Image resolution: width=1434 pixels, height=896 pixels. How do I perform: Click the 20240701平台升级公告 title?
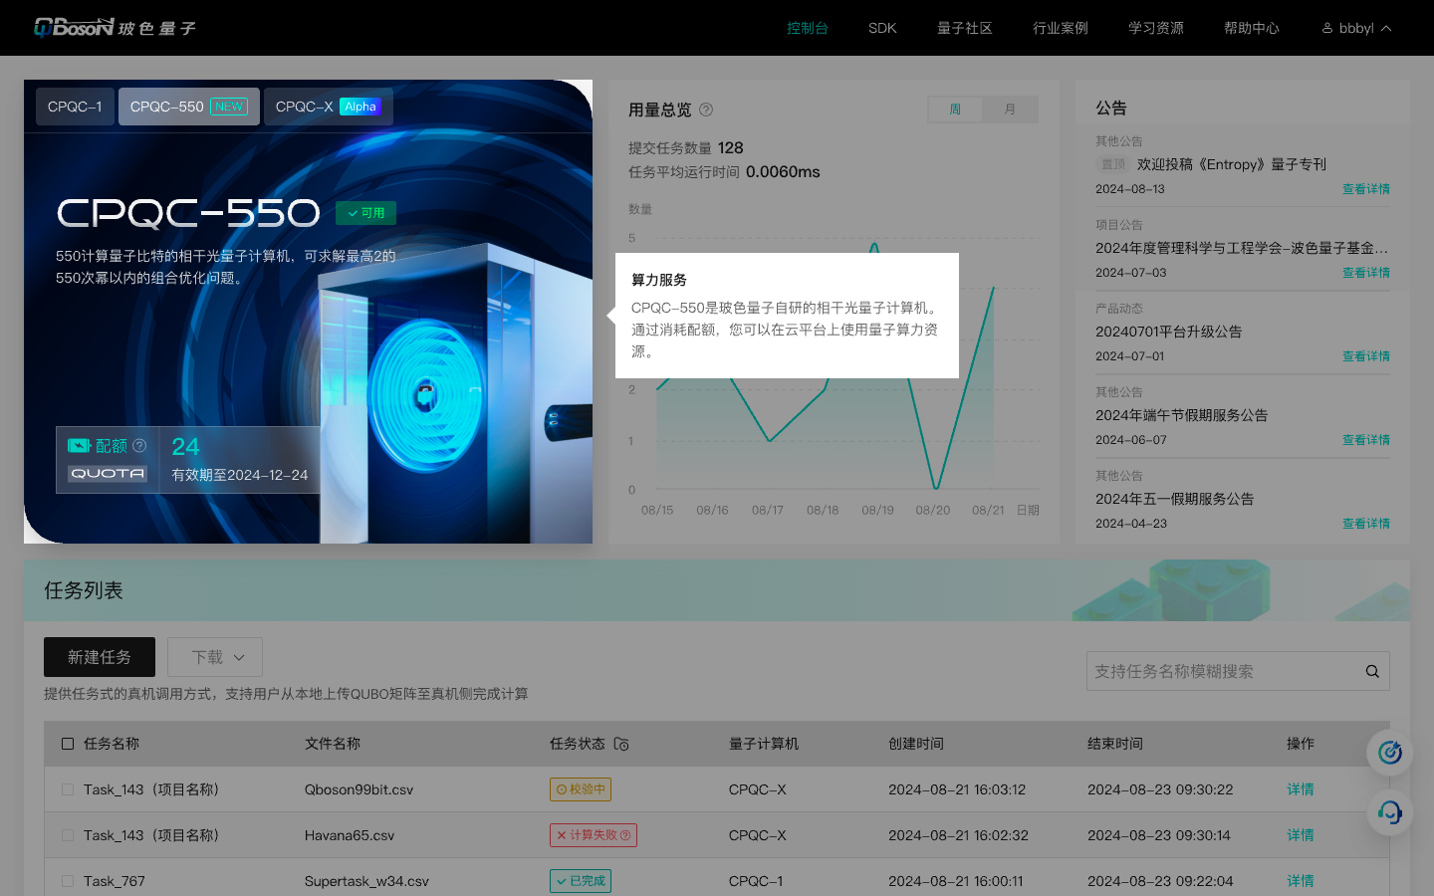pyautogui.click(x=1169, y=332)
